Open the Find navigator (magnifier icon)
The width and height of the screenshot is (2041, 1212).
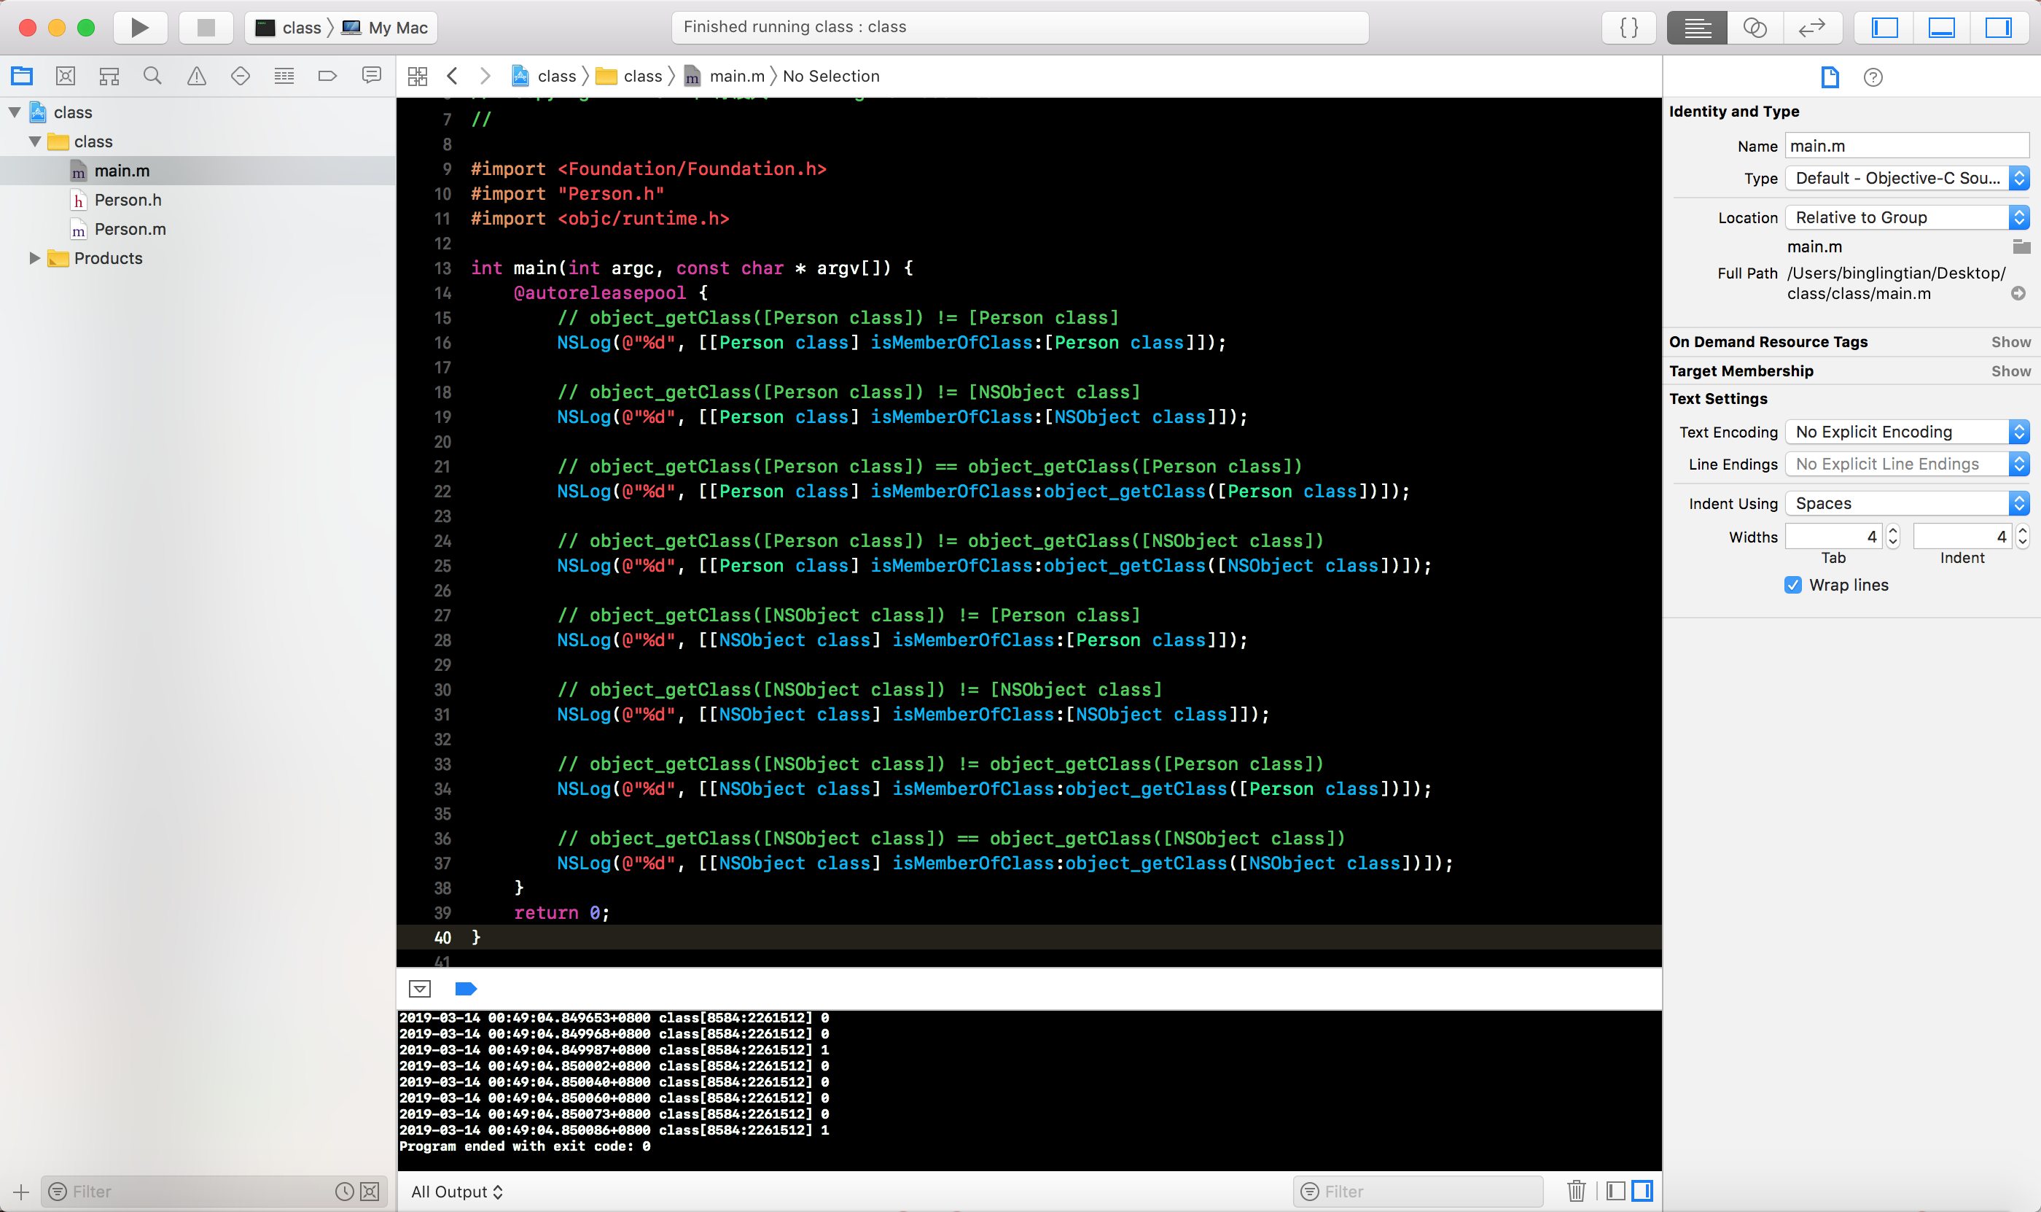pyautogui.click(x=152, y=76)
